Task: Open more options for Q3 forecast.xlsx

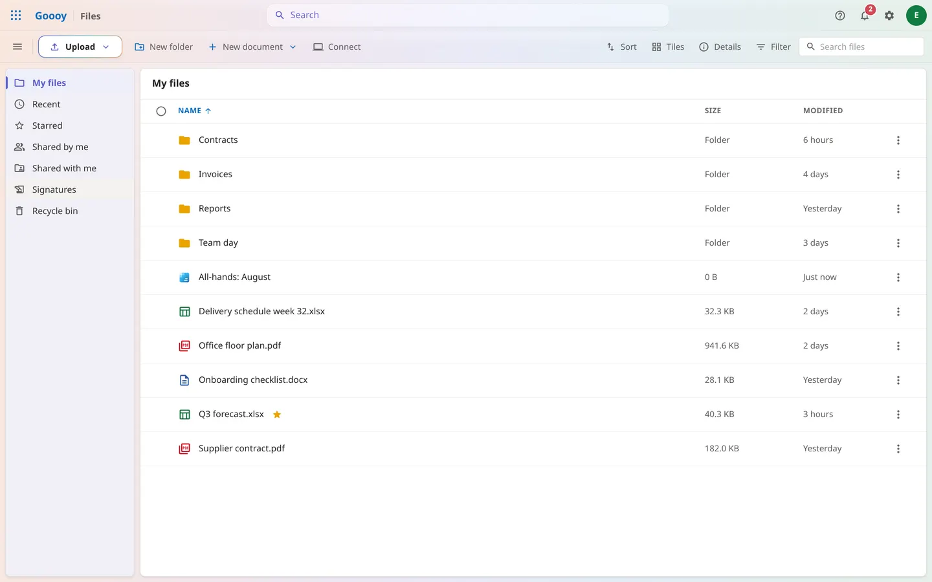Action: coord(898,415)
